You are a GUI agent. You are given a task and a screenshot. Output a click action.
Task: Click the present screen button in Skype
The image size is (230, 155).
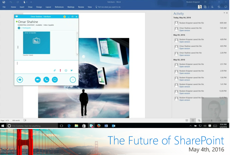pyautogui.click(x=55, y=80)
